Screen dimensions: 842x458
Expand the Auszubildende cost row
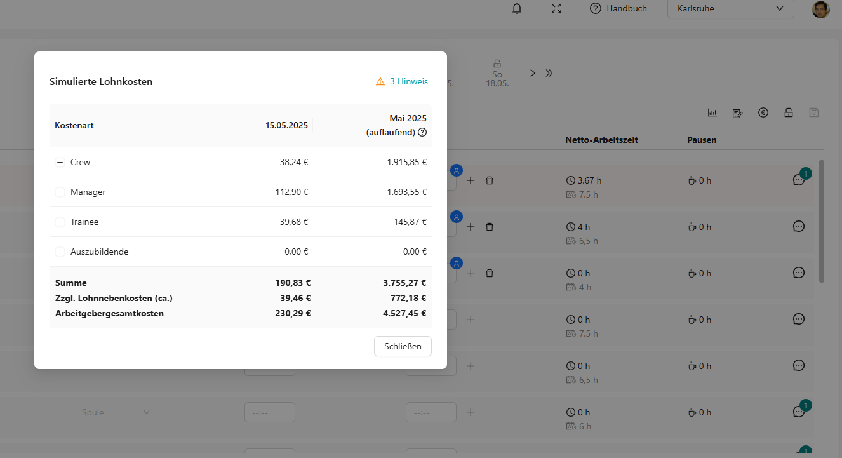[x=60, y=252]
